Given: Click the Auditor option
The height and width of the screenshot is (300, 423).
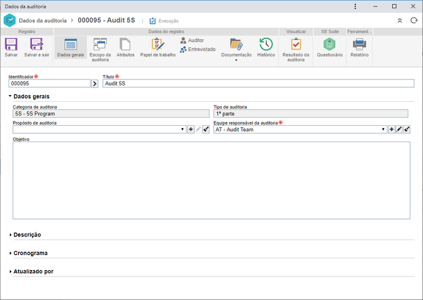Looking at the screenshot, I should (192, 40).
